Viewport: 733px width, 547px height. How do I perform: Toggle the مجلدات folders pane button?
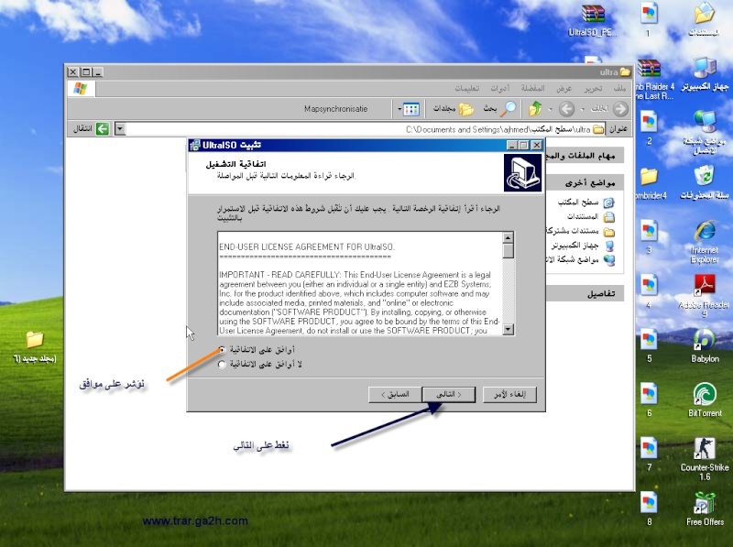[454, 109]
